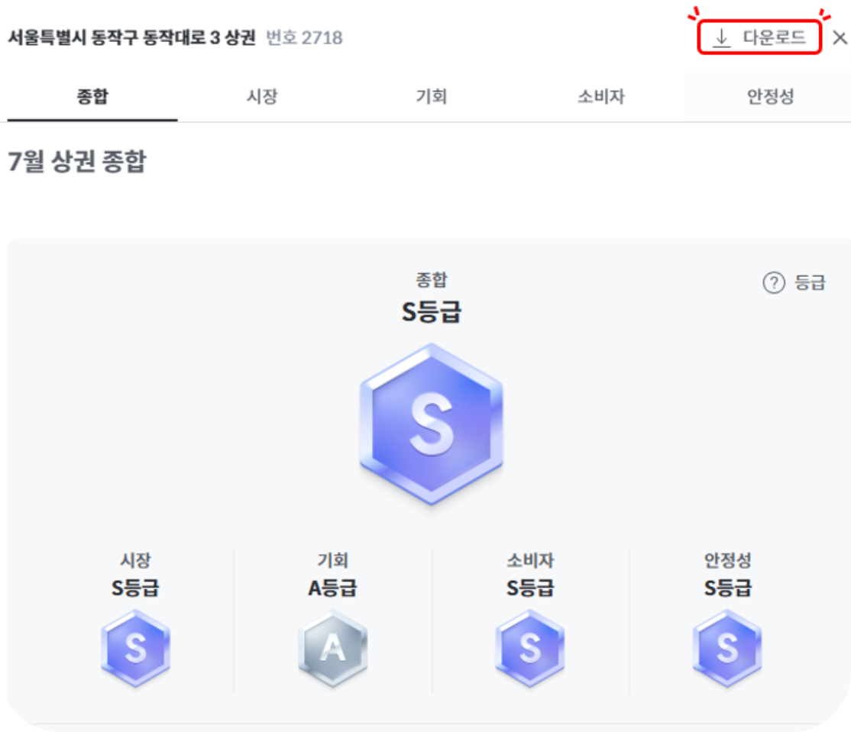Click the 7월 상권 종합 heading
The width and height of the screenshot is (851, 732).
76,162
